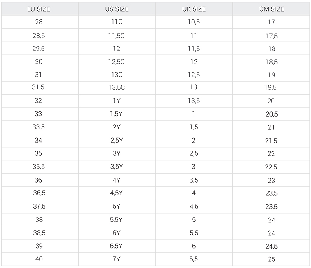
Task: Select the CM size 20,5 cell
Action: pos(271,114)
